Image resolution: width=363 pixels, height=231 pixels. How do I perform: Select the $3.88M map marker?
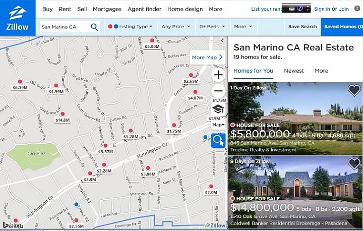[x=148, y=168]
